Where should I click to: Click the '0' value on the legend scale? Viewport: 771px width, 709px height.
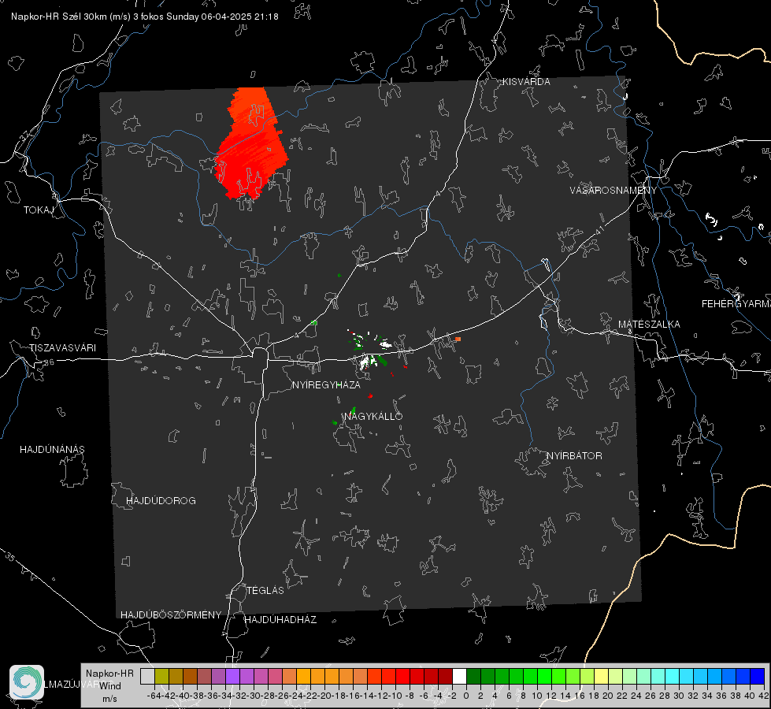pos(466,696)
